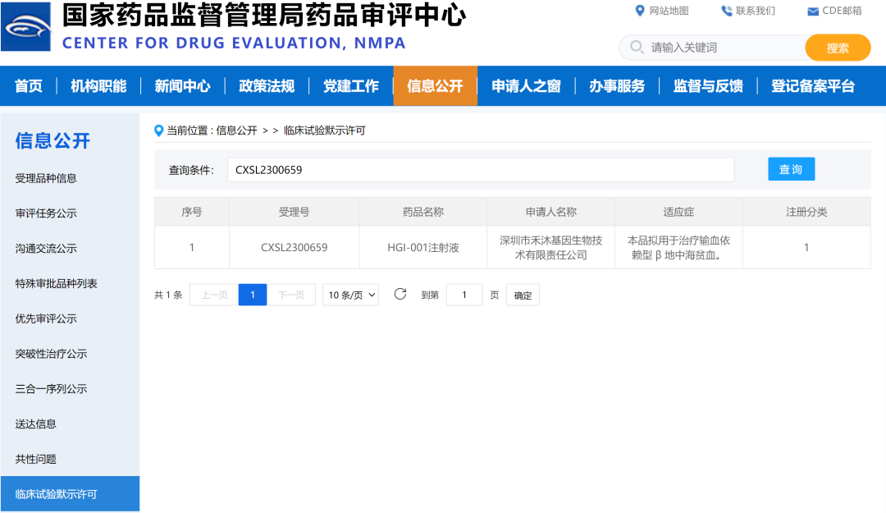
Task: Select 受理品种信息 from sidebar
Action: [51, 177]
